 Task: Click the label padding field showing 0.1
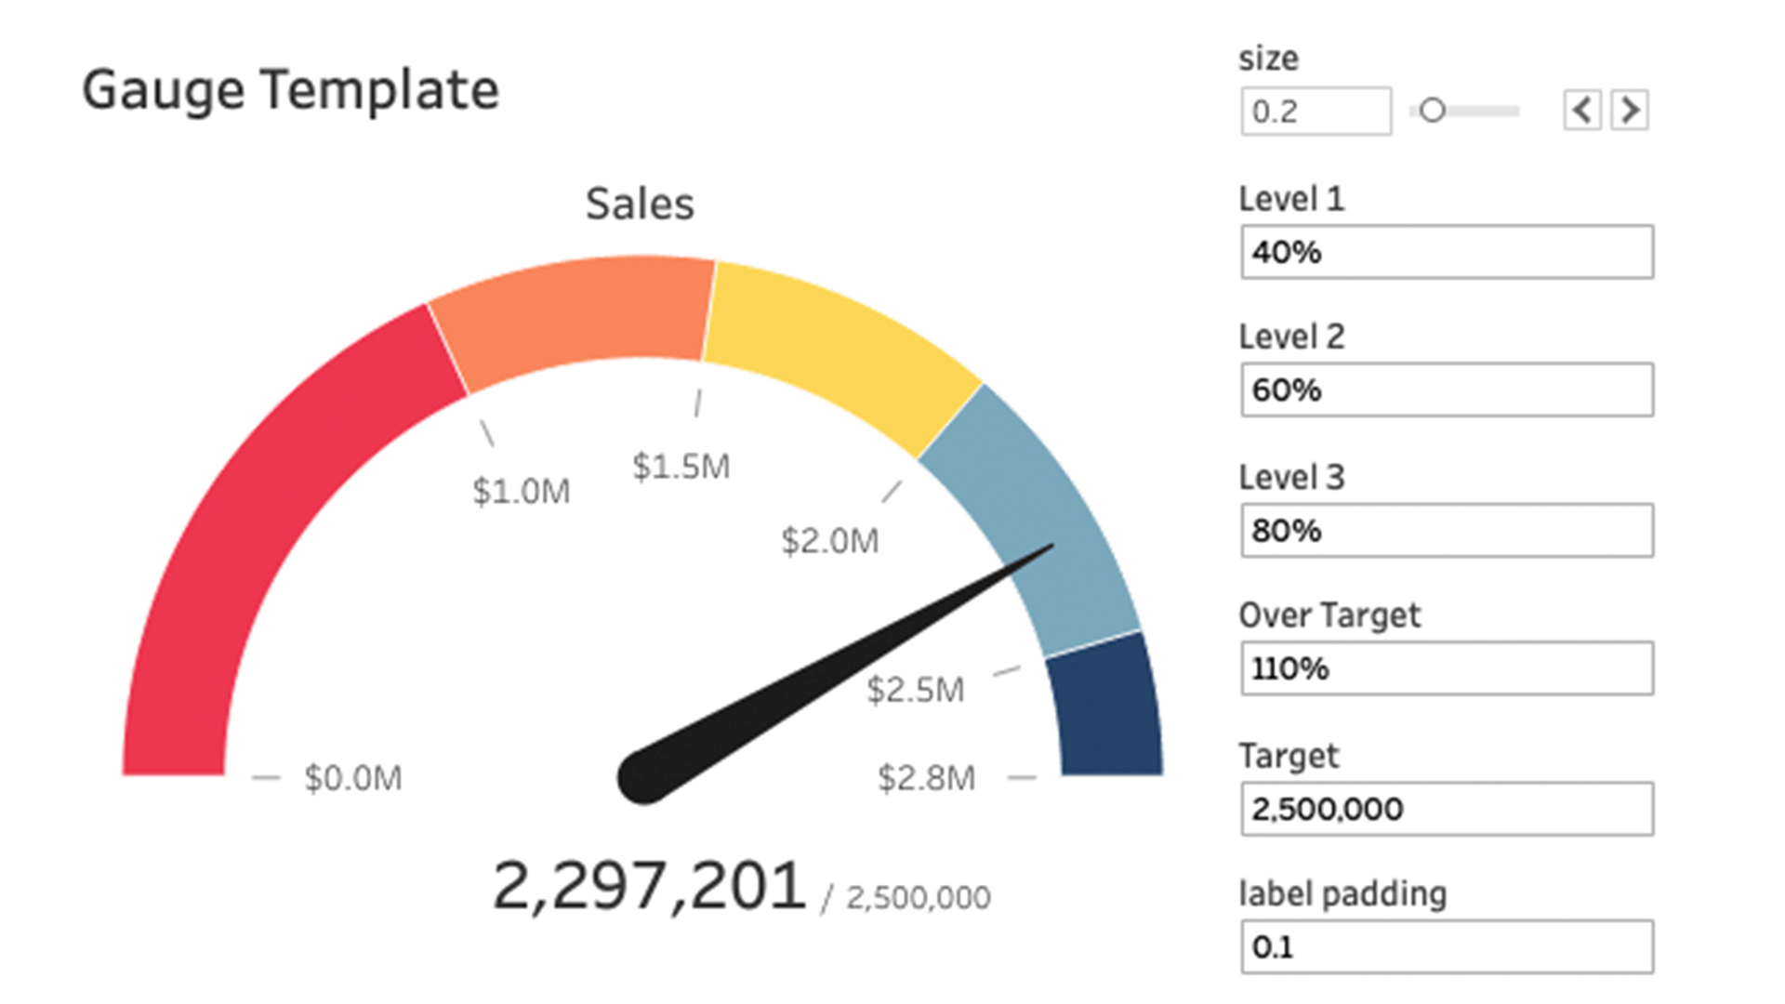[x=1447, y=947]
